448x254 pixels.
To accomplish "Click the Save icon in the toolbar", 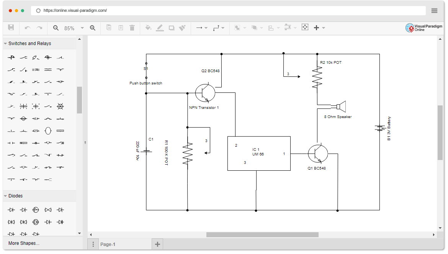I will point(11,28).
